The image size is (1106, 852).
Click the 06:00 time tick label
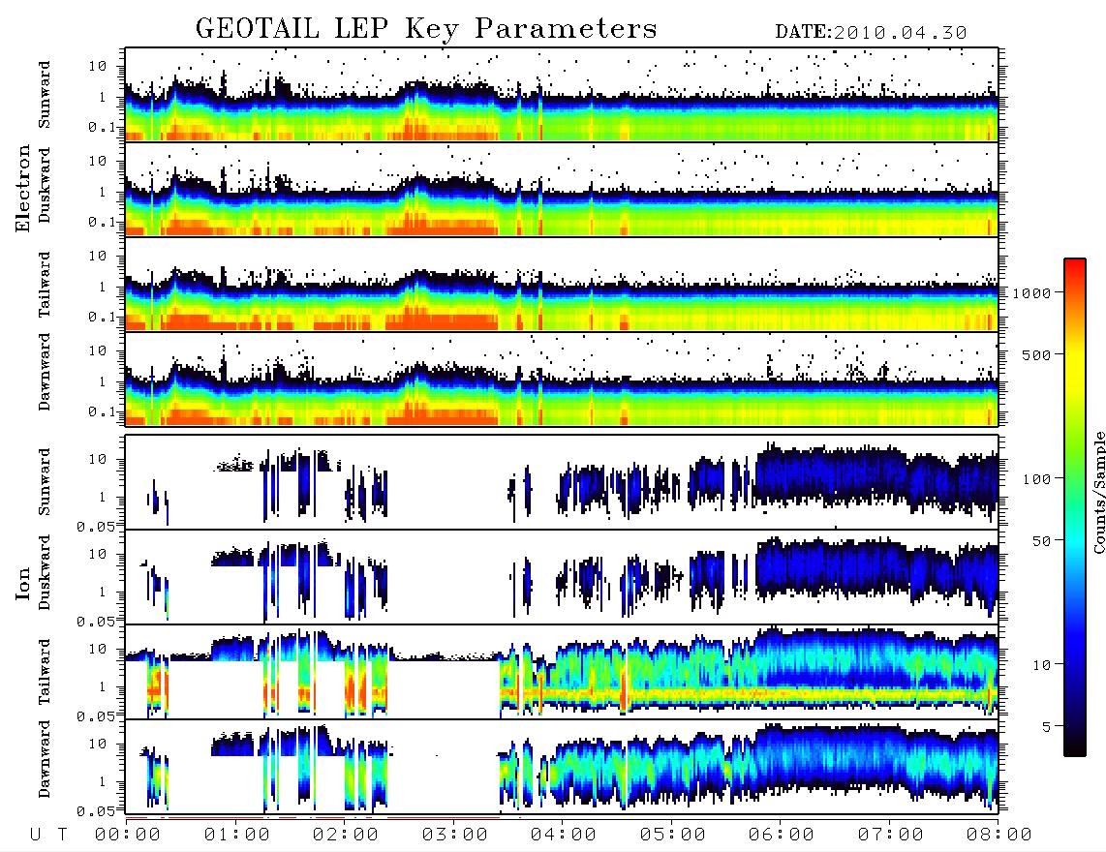tap(781, 836)
